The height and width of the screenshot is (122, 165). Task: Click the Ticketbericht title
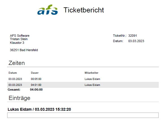pyautogui.click(x=84, y=10)
